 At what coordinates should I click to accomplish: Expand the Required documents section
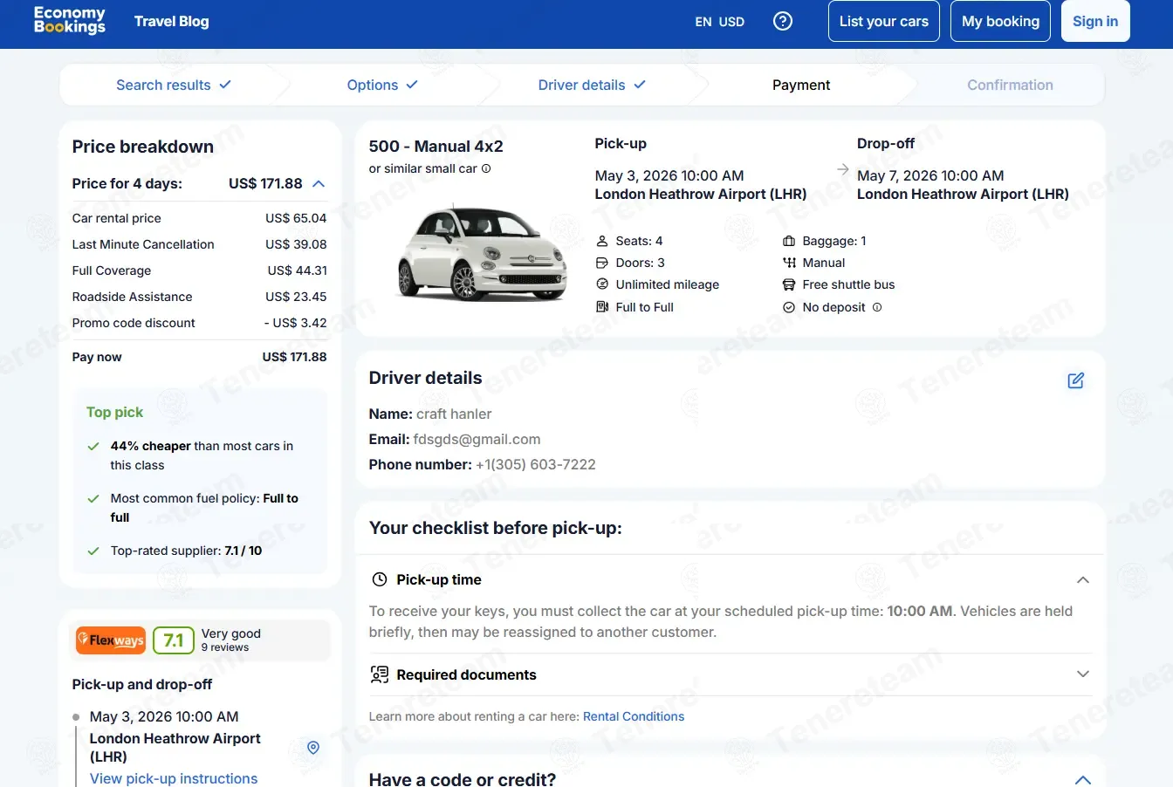(1083, 674)
